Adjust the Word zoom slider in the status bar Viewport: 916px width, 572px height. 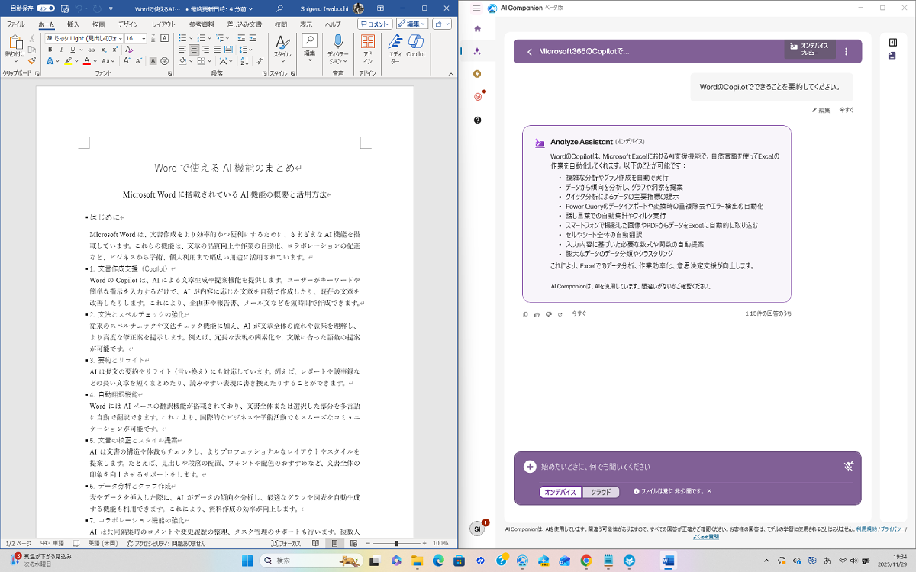(x=395, y=543)
